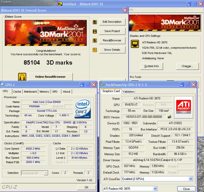204x192 pixels.
Task: Click the GPU Clock value '837 MHz'
Action: [130, 166]
